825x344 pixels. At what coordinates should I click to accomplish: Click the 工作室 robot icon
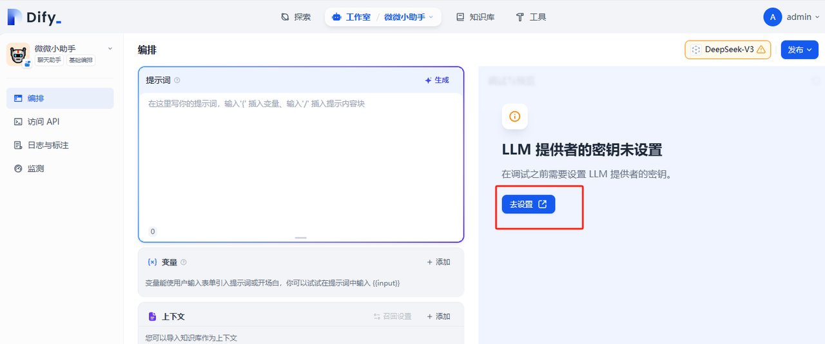point(336,17)
